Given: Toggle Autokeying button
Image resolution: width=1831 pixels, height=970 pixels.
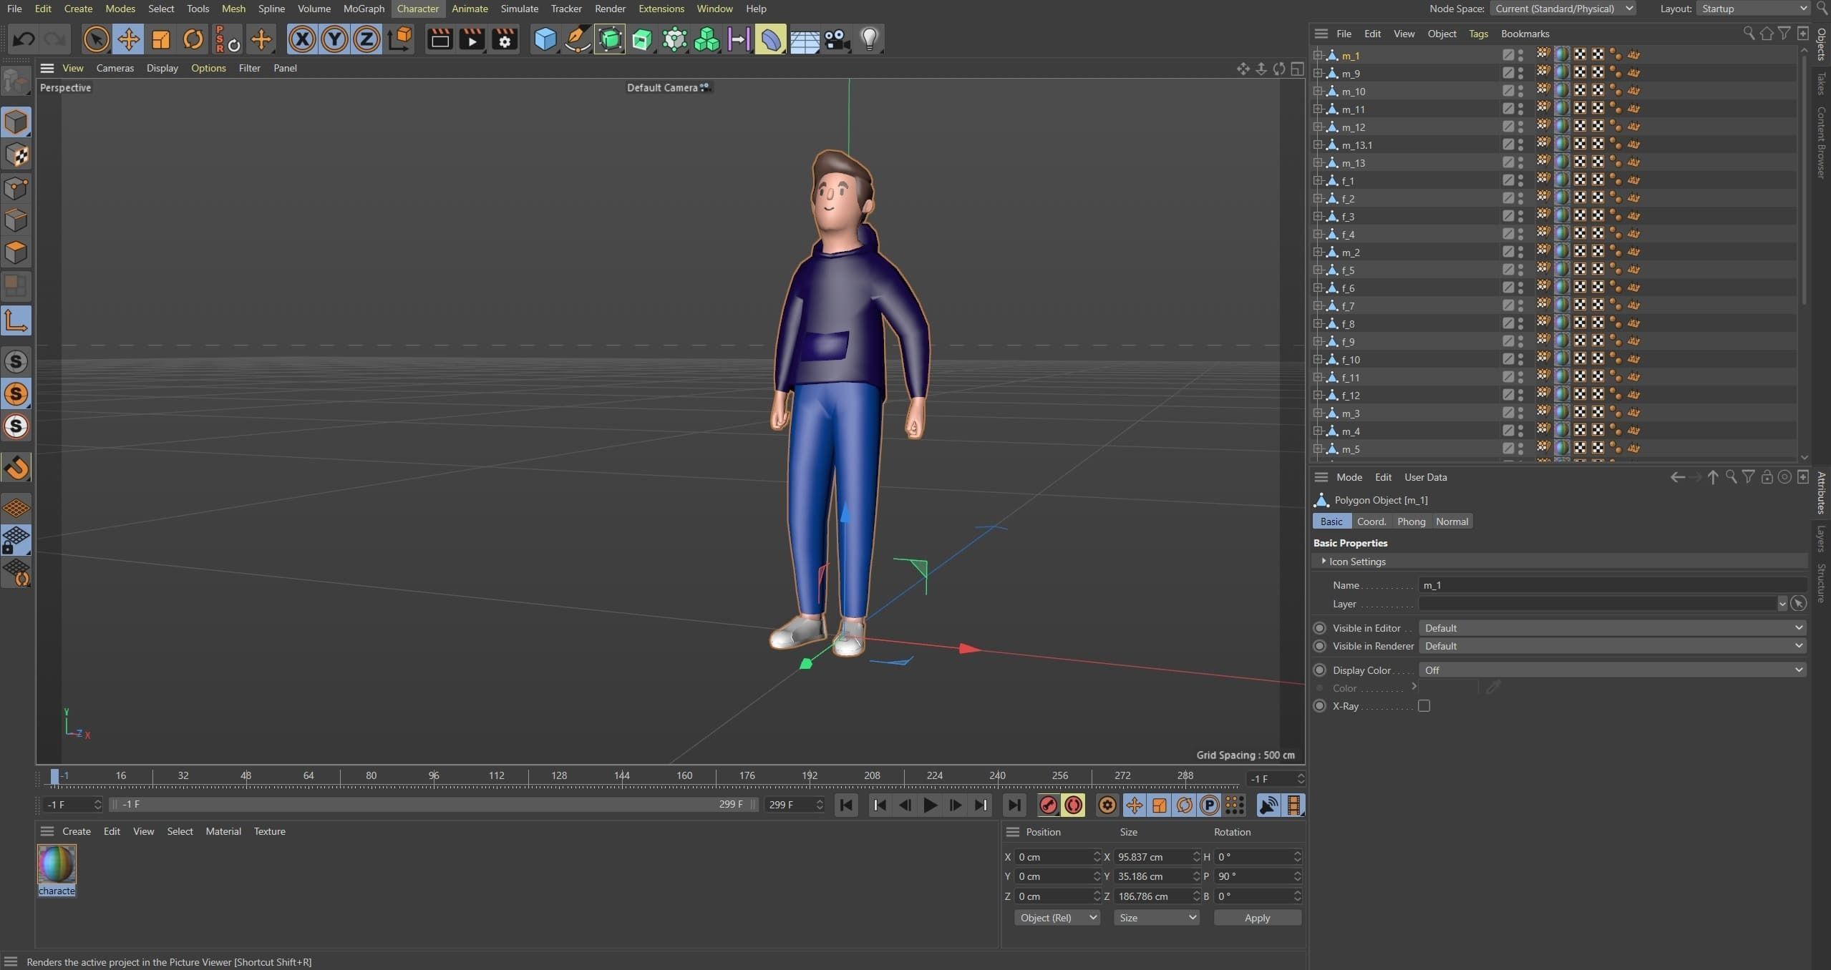Looking at the screenshot, I should 1073,805.
